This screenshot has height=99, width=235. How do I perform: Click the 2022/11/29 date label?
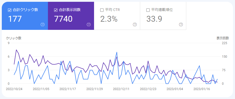[x=95, y=89]
